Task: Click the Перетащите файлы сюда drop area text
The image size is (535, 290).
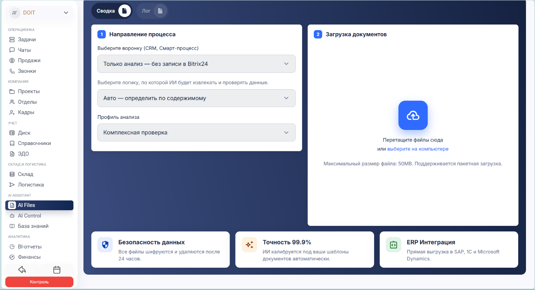Action: pos(413,140)
